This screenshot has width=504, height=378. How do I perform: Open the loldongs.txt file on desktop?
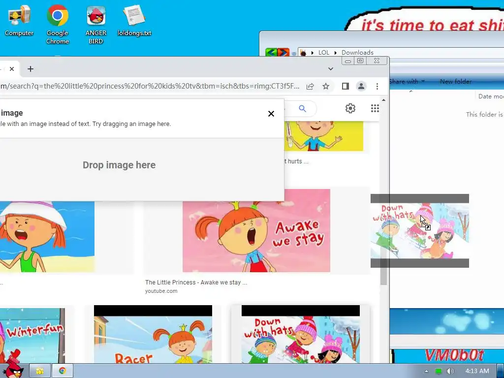pyautogui.click(x=134, y=21)
